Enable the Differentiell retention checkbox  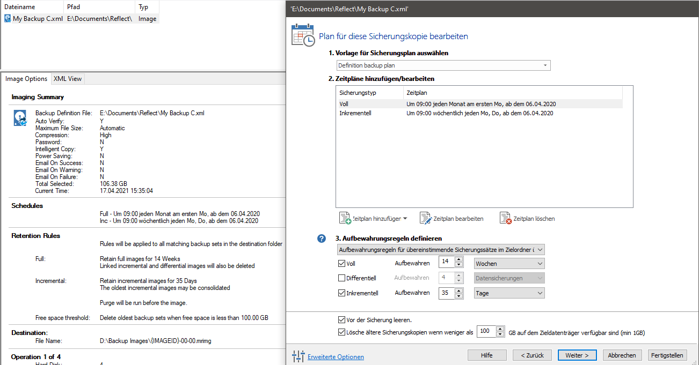tap(342, 278)
